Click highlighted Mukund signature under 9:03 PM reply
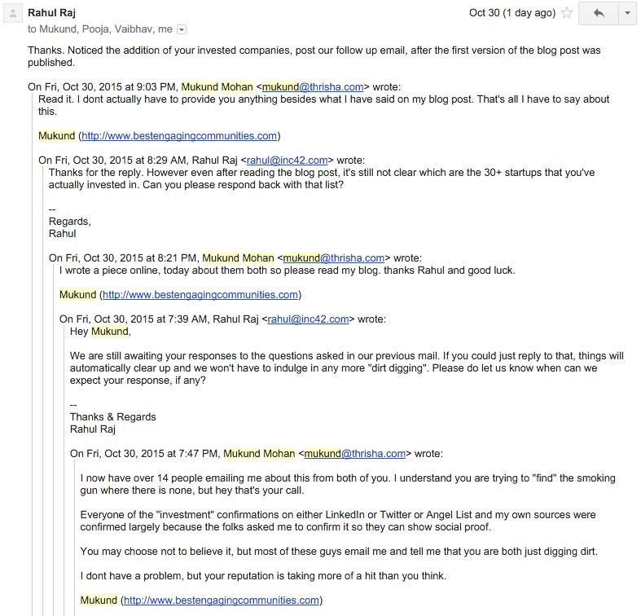641x616 pixels. (x=56, y=135)
